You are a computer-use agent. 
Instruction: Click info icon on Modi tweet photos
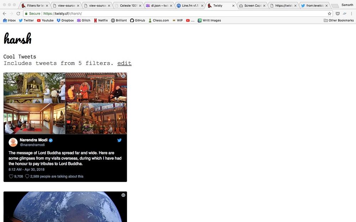click(123, 76)
